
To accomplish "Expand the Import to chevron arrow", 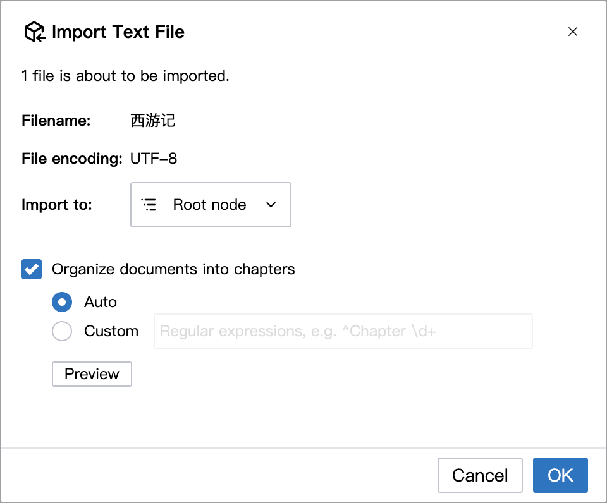I will tap(271, 205).
